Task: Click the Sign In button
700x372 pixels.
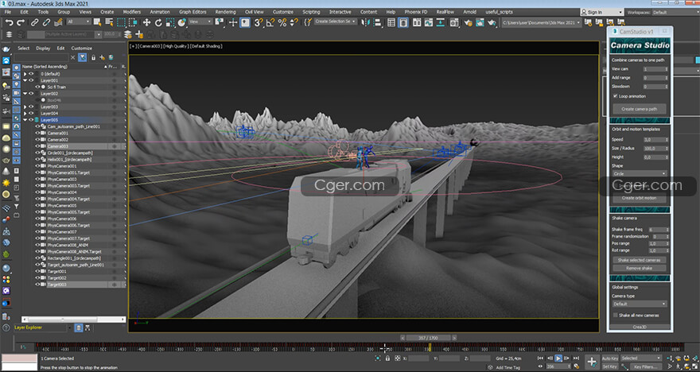Action: click(602, 12)
